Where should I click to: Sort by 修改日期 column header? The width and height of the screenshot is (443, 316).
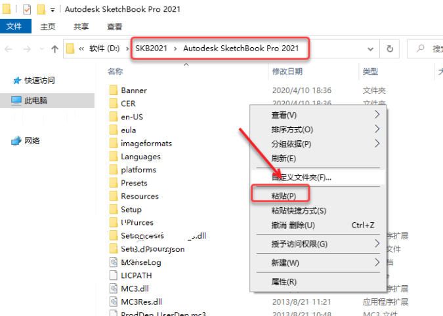(287, 71)
